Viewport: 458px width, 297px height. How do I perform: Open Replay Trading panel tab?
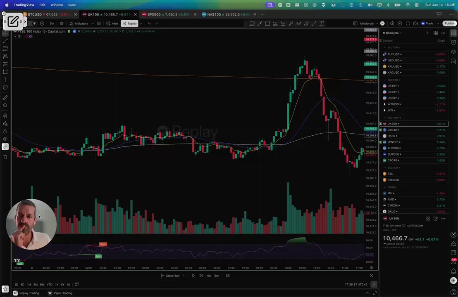coord(26,293)
